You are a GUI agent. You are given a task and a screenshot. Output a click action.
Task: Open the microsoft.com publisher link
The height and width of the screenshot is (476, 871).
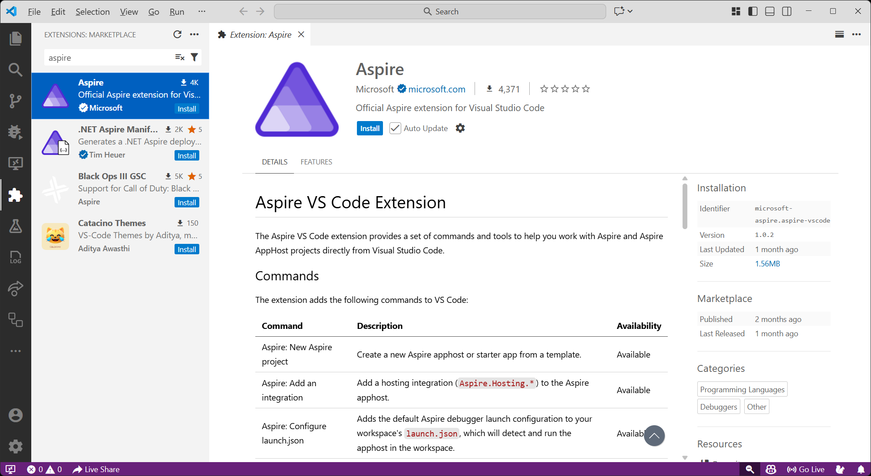point(436,89)
